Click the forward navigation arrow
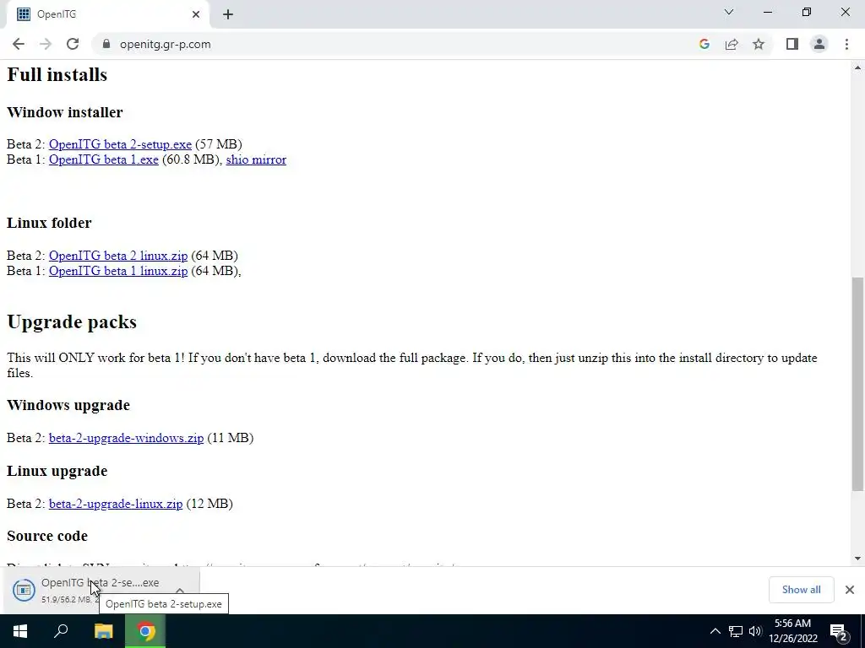Image resolution: width=865 pixels, height=648 pixels. point(46,44)
